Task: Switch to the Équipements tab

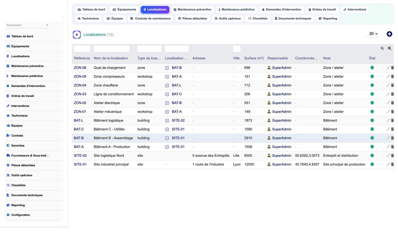Action: pos(124,10)
